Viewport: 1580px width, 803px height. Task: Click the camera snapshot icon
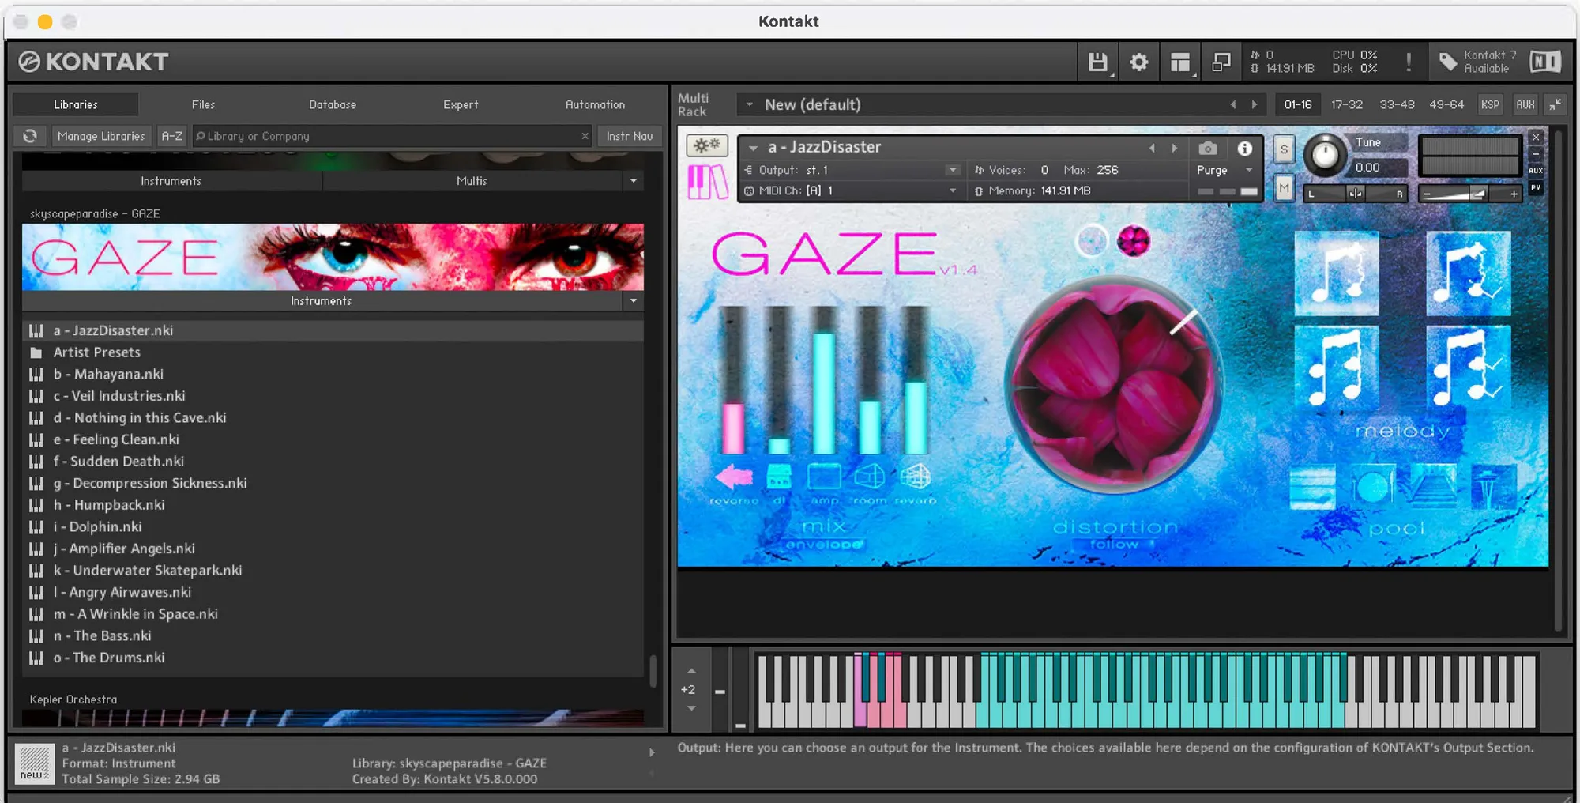pos(1207,149)
